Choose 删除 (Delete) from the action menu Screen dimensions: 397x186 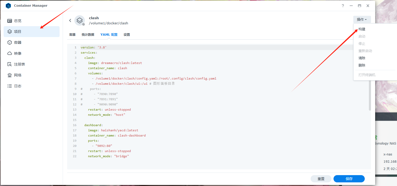click(x=362, y=66)
